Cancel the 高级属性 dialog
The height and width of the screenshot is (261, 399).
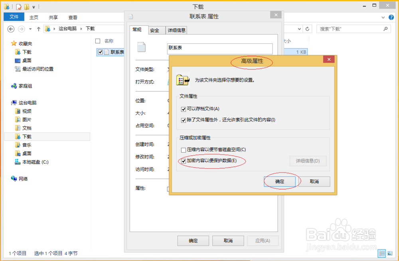coord(314,181)
